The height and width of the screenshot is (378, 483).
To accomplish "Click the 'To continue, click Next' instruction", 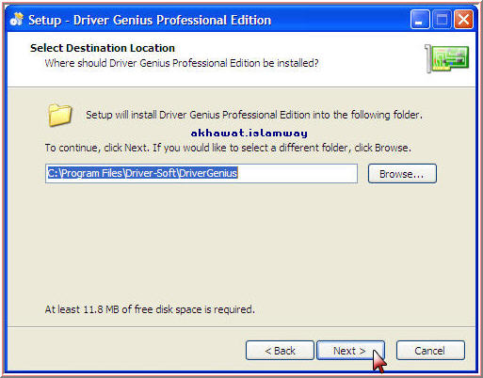I will (228, 148).
